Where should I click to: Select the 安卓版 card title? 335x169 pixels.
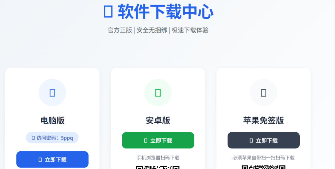coord(158,121)
